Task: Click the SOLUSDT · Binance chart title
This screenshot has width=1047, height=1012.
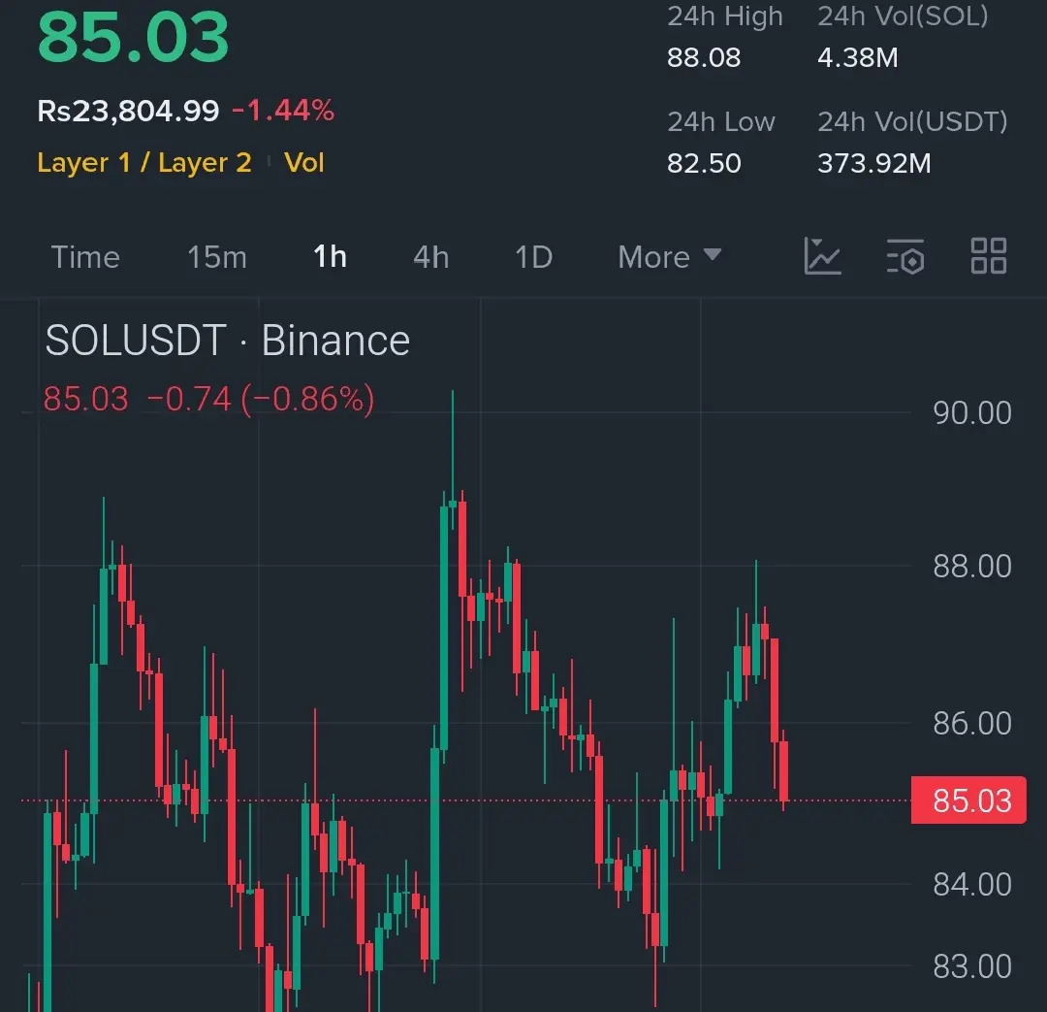Action: (x=228, y=341)
